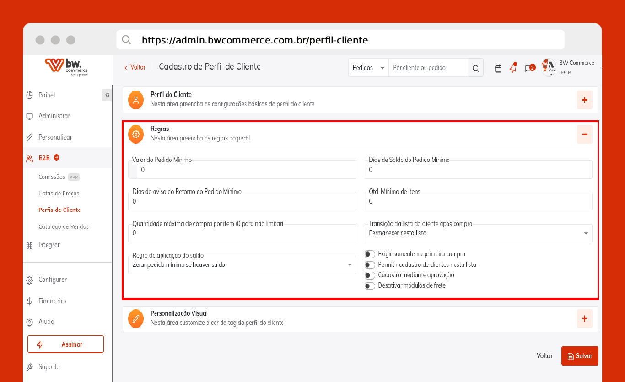Viewport: 625px width, 382px height.
Task: Enable Exigir somente na primeira compra
Action: point(370,254)
